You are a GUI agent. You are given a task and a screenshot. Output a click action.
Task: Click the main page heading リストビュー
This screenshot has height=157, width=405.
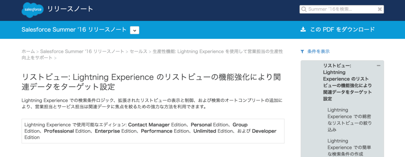coord(151,82)
